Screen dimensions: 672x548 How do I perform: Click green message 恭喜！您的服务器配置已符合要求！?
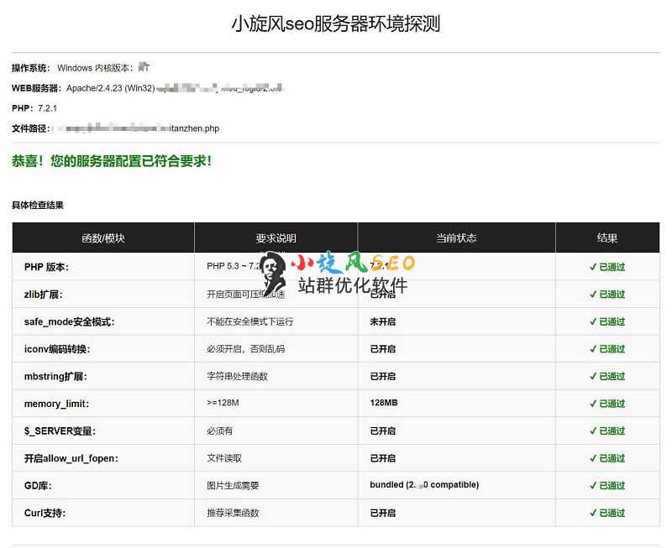click(x=112, y=161)
